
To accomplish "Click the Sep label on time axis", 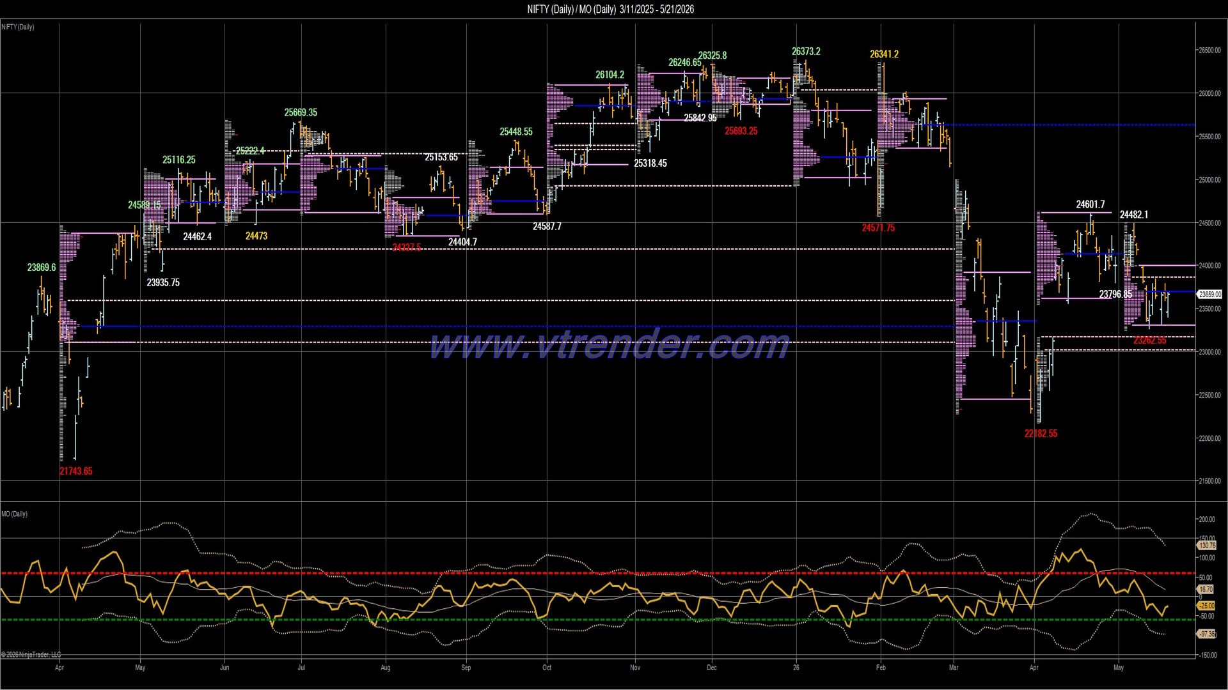I will click(466, 668).
